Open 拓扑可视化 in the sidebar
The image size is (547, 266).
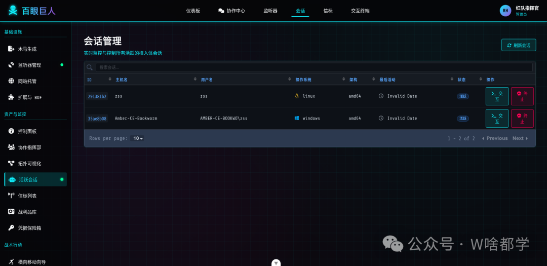[35, 163]
